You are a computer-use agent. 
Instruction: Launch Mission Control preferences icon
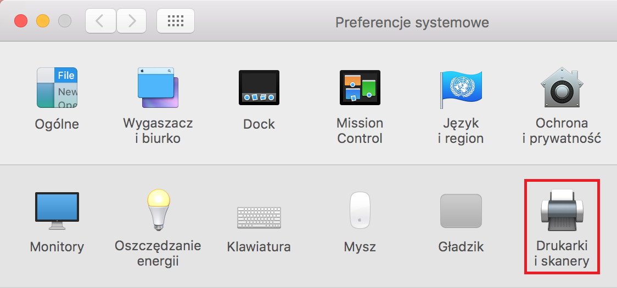[360, 88]
